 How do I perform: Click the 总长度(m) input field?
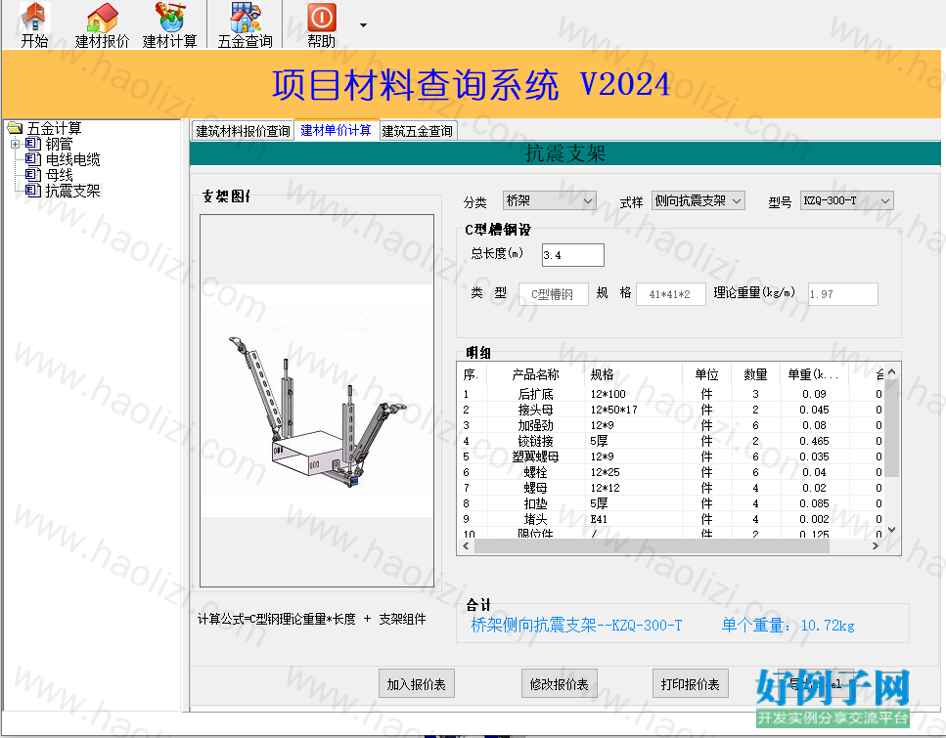pyautogui.click(x=572, y=255)
